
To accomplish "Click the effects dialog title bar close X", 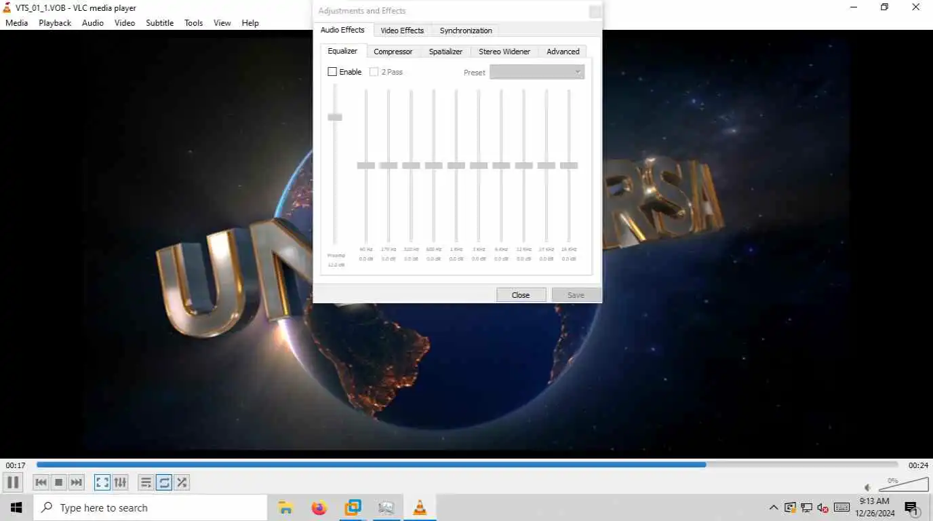I will tap(595, 12).
